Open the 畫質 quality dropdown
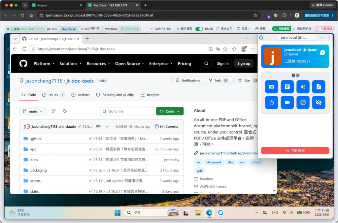 [262, 29]
